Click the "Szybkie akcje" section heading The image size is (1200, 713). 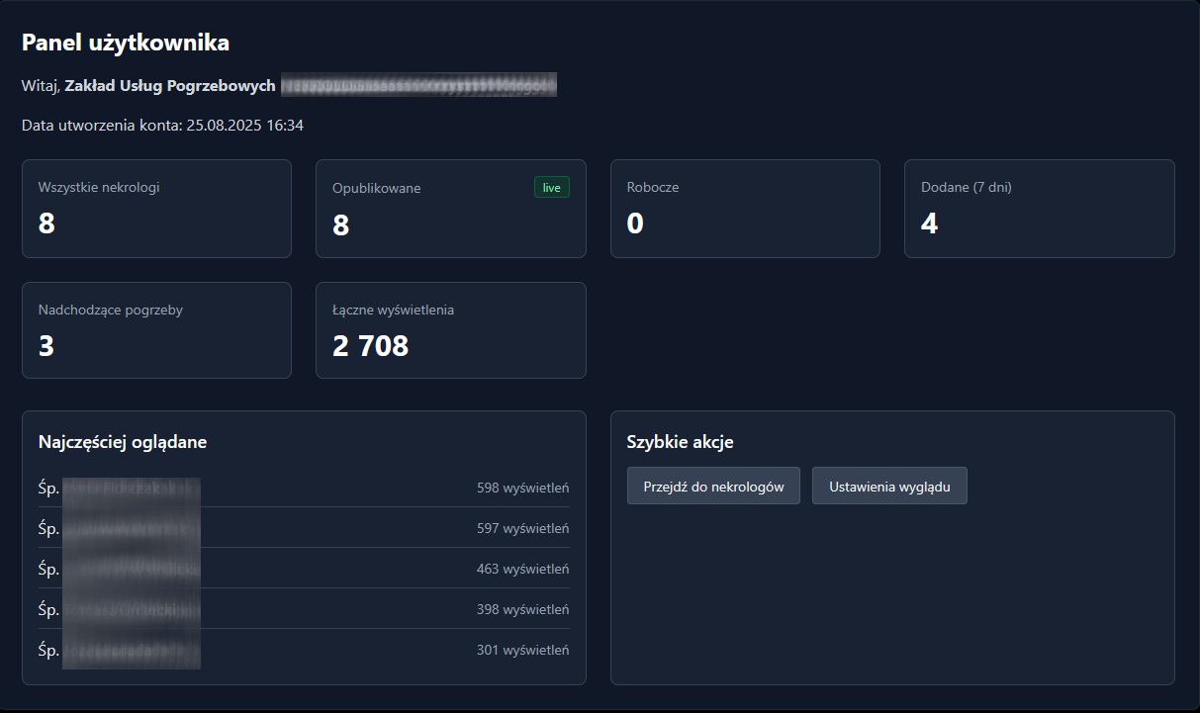click(680, 442)
